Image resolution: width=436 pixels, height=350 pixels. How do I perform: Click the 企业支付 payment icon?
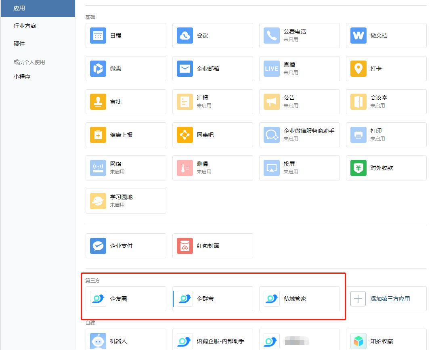point(98,246)
